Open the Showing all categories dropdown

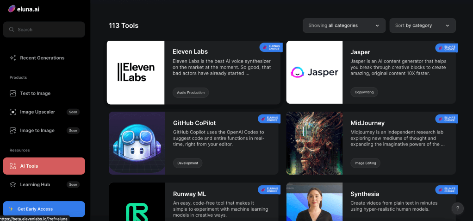(x=344, y=25)
